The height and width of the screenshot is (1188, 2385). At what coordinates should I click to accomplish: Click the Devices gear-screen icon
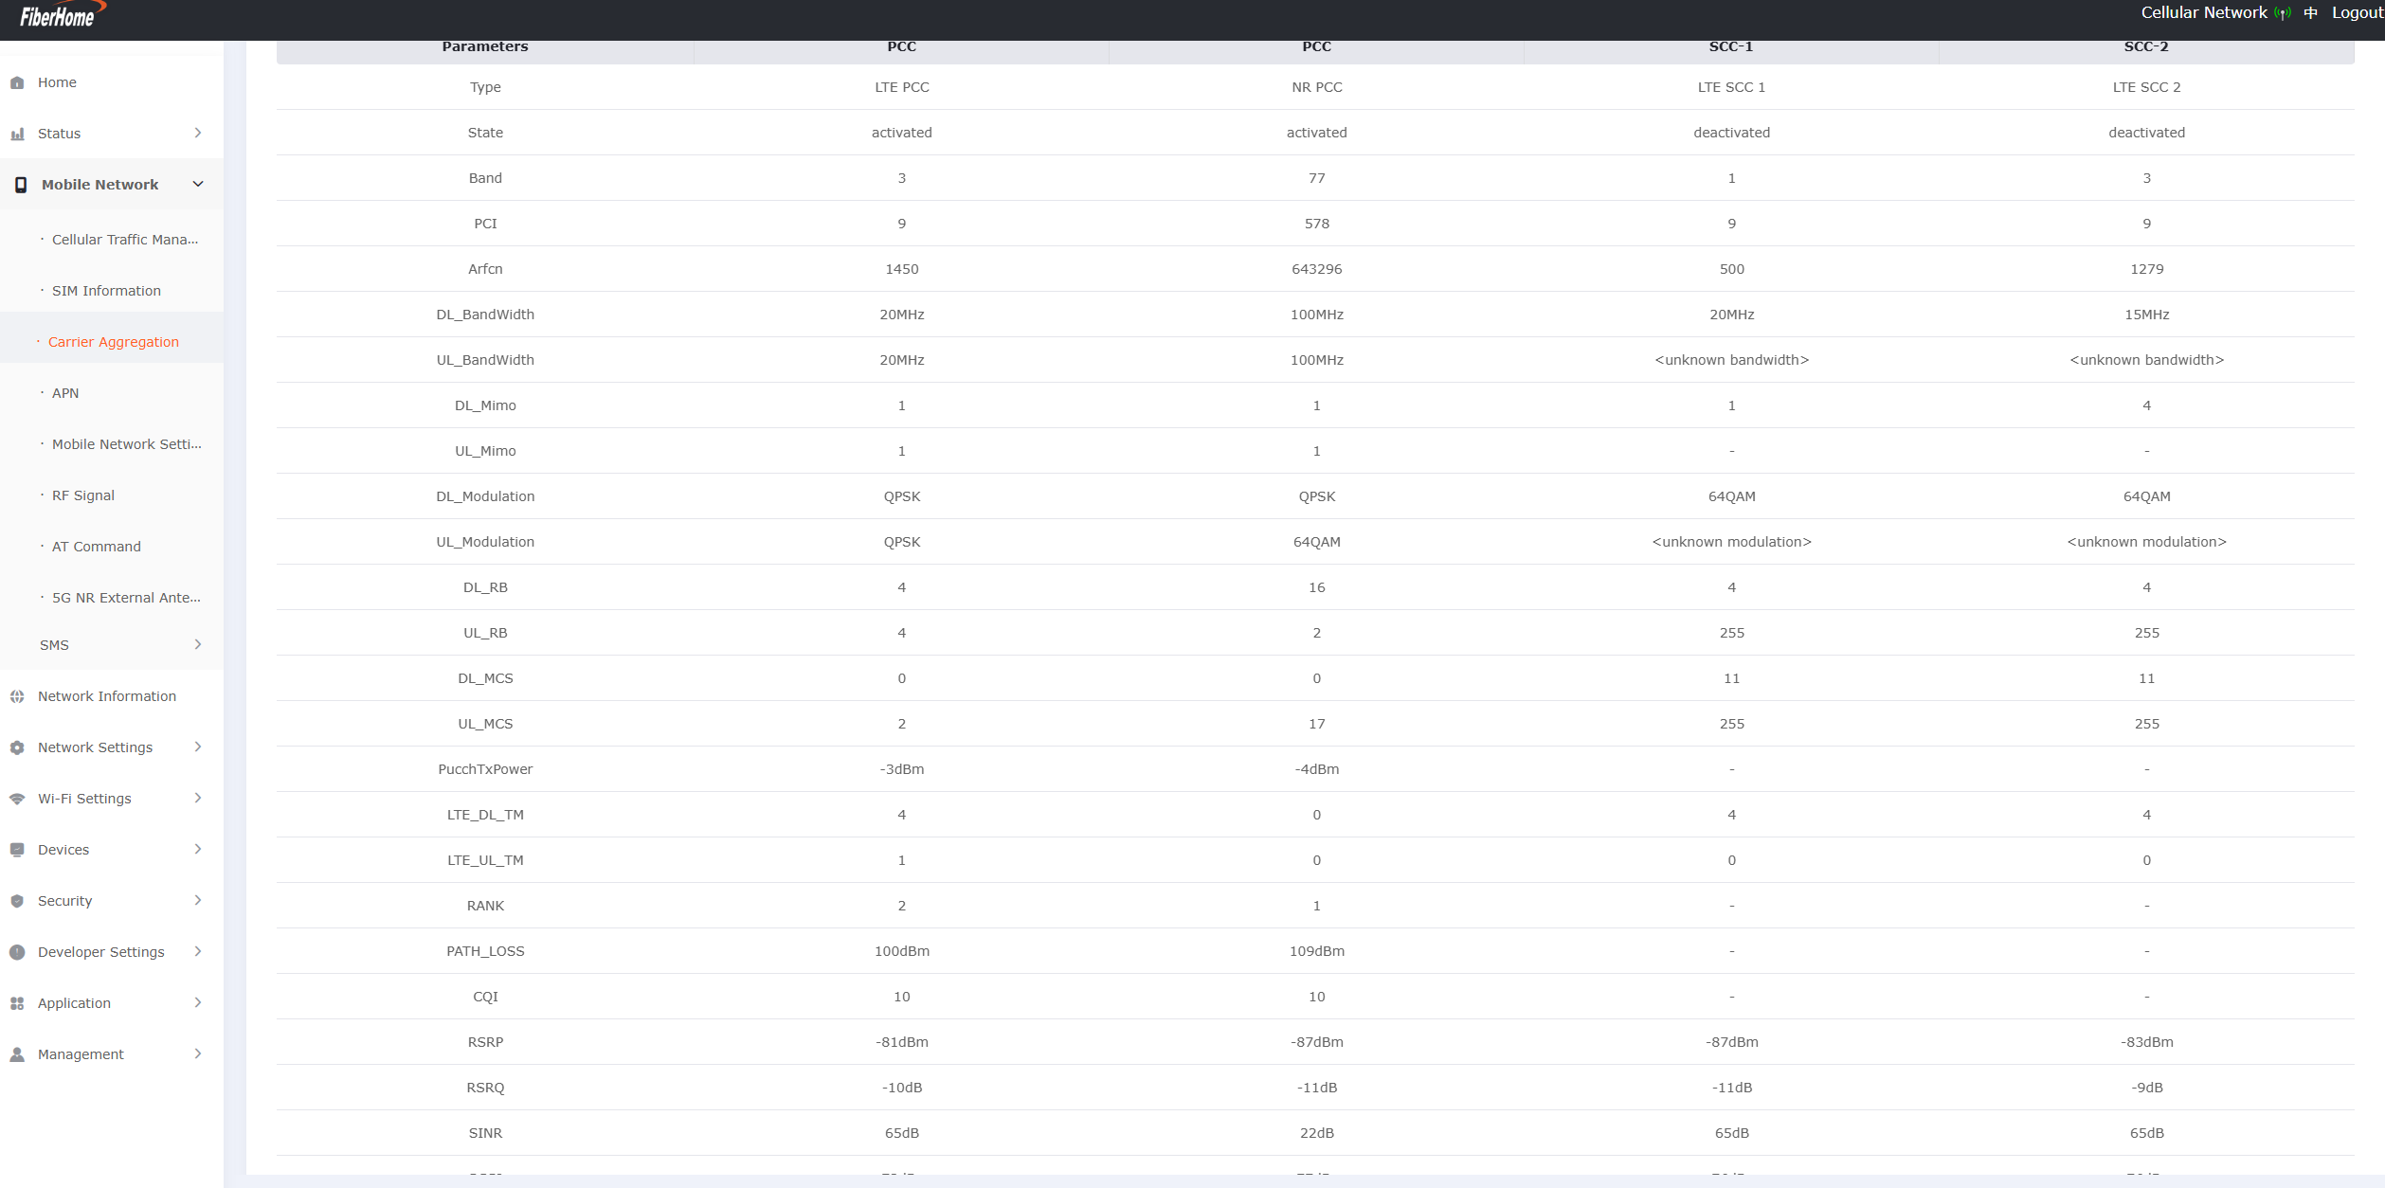click(x=17, y=850)
